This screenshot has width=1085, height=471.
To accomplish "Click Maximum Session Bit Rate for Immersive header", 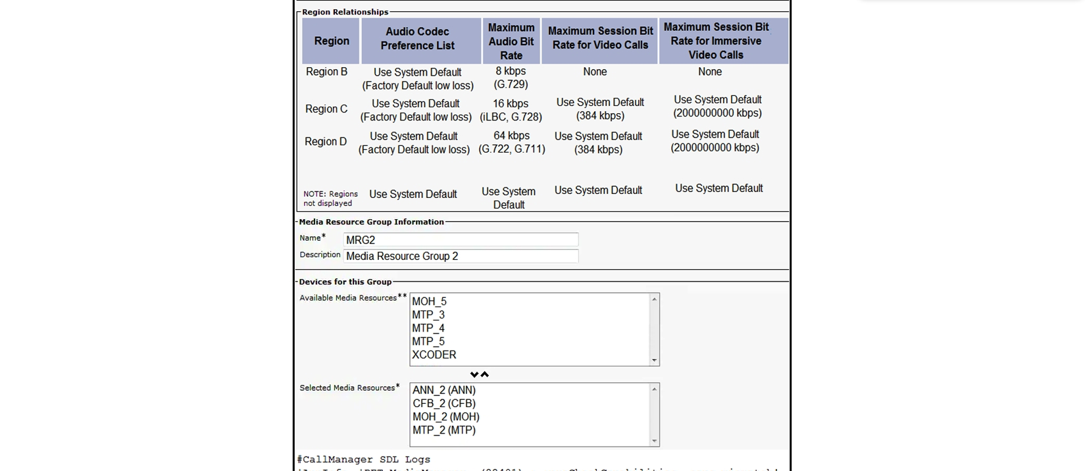I will [x=723, y=41].
